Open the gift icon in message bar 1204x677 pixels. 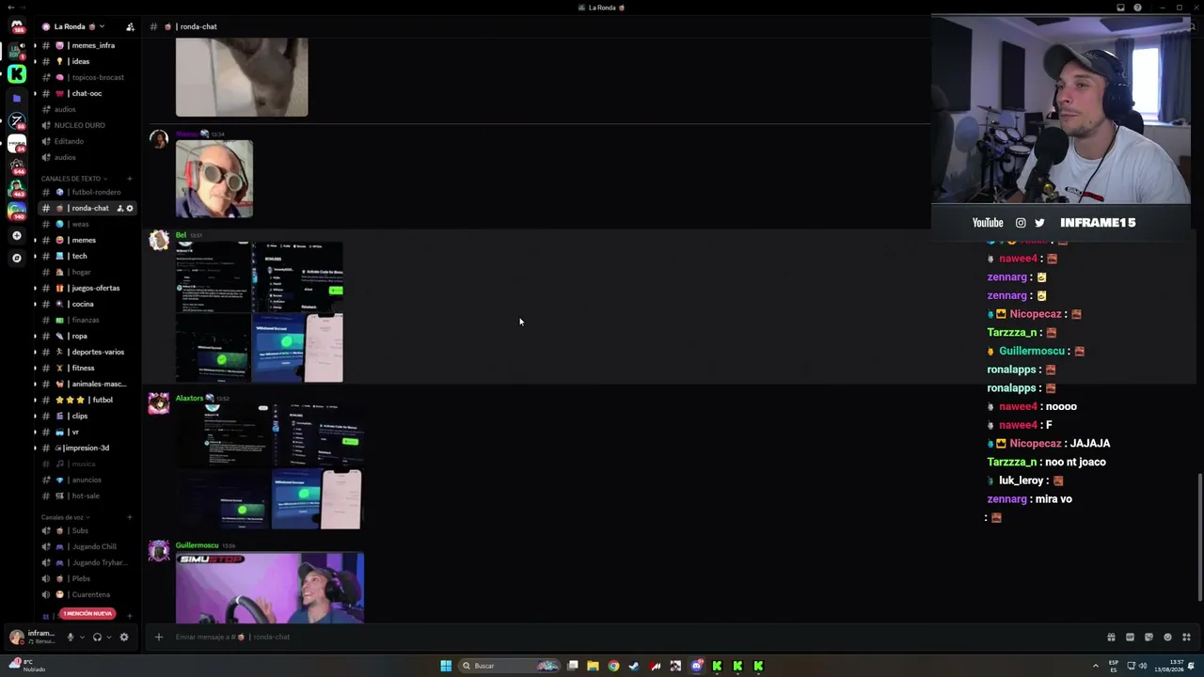point(1111,637)
